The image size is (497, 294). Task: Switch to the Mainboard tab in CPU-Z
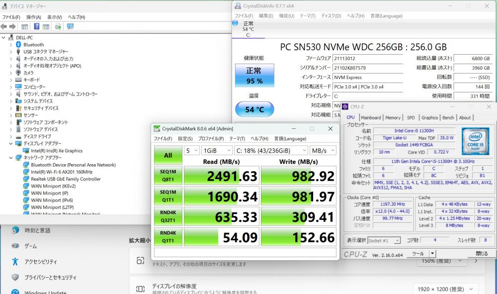pyautogui.click(x=371, y=118)
